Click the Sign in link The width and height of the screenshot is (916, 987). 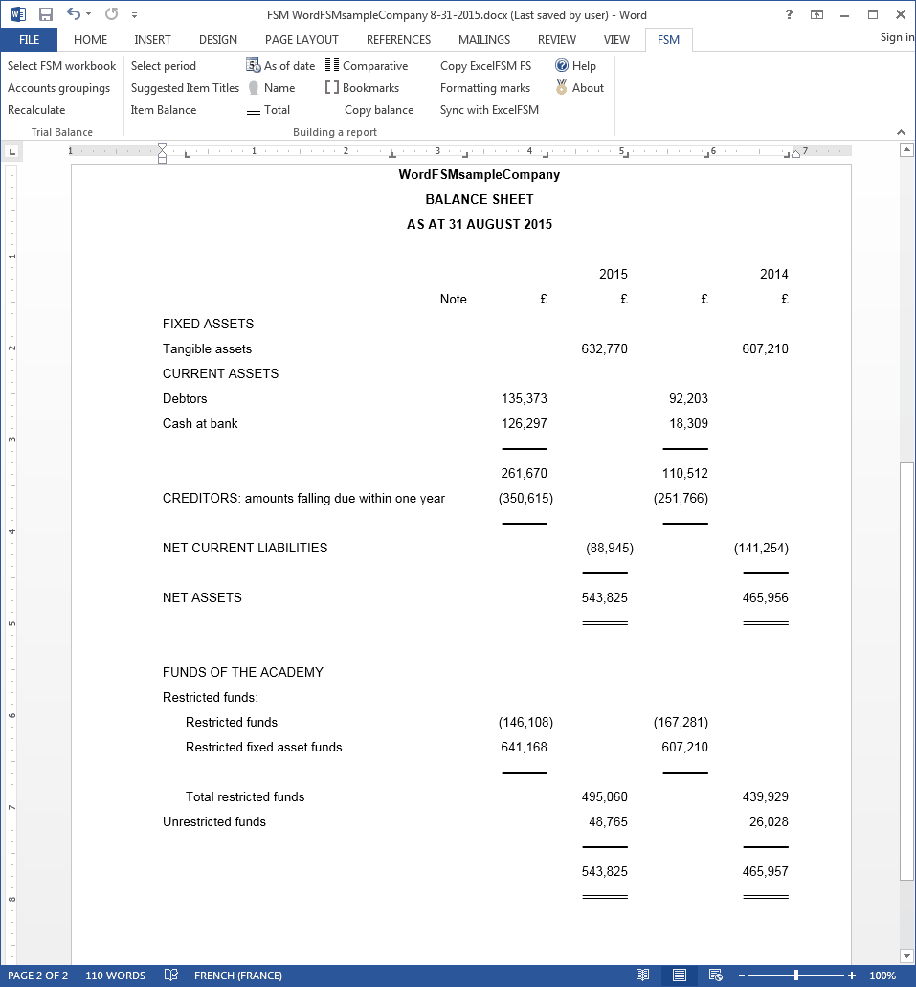(x=897, y=37)
